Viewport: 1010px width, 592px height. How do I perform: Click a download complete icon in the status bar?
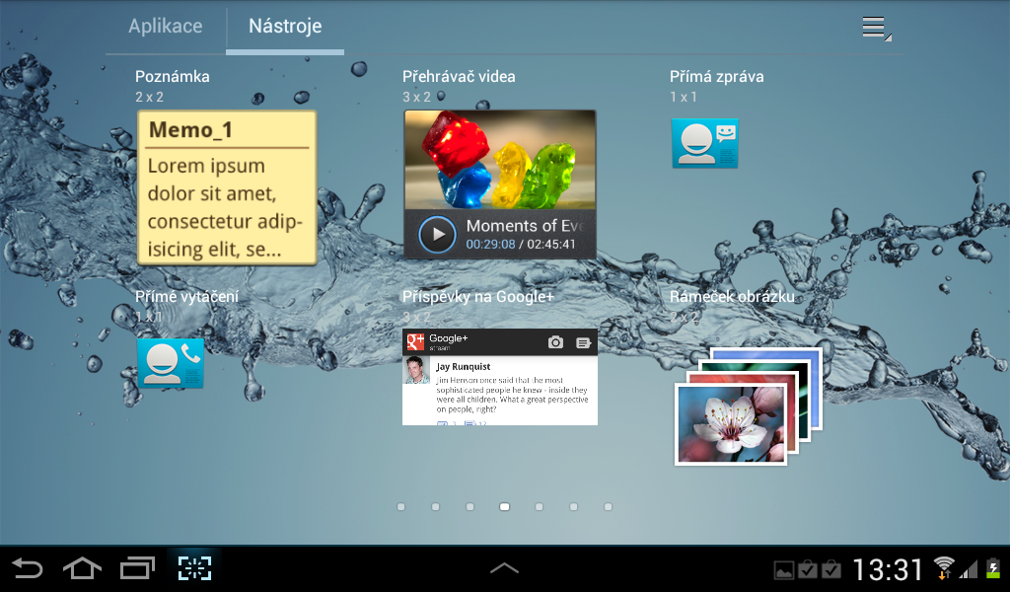click(809, 568)
